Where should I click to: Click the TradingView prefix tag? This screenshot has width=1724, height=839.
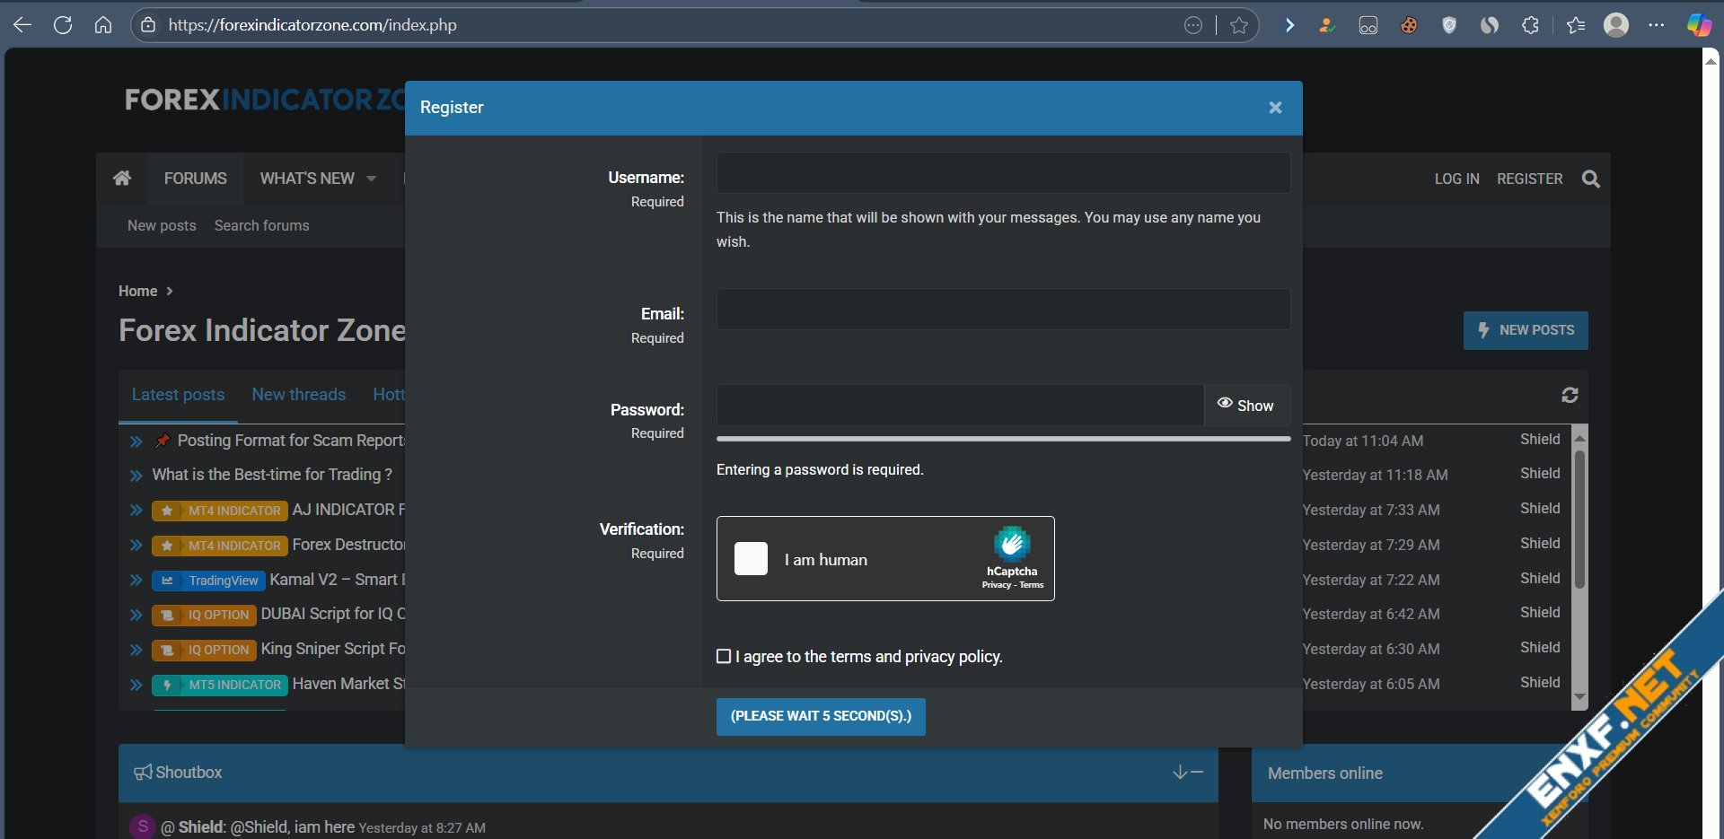(208, 581)
